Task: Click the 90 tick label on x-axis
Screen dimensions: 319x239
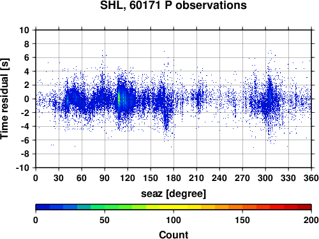Action: pyautogui.click(x=105, y=178)
